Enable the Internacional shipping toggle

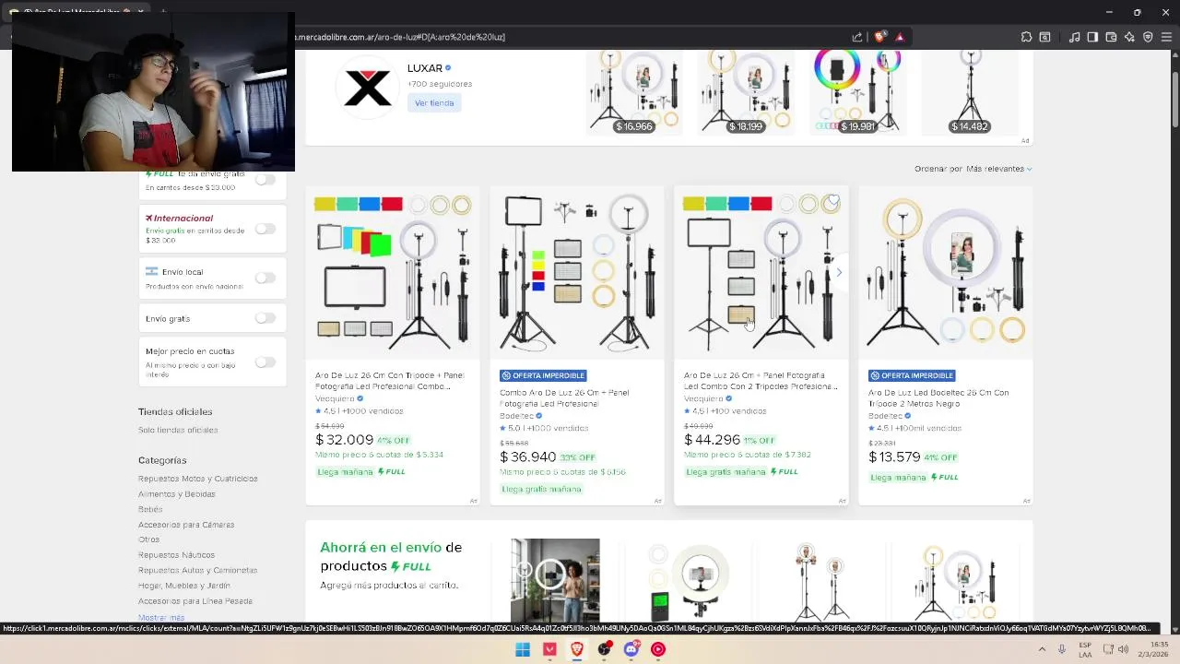coord(265,229)
